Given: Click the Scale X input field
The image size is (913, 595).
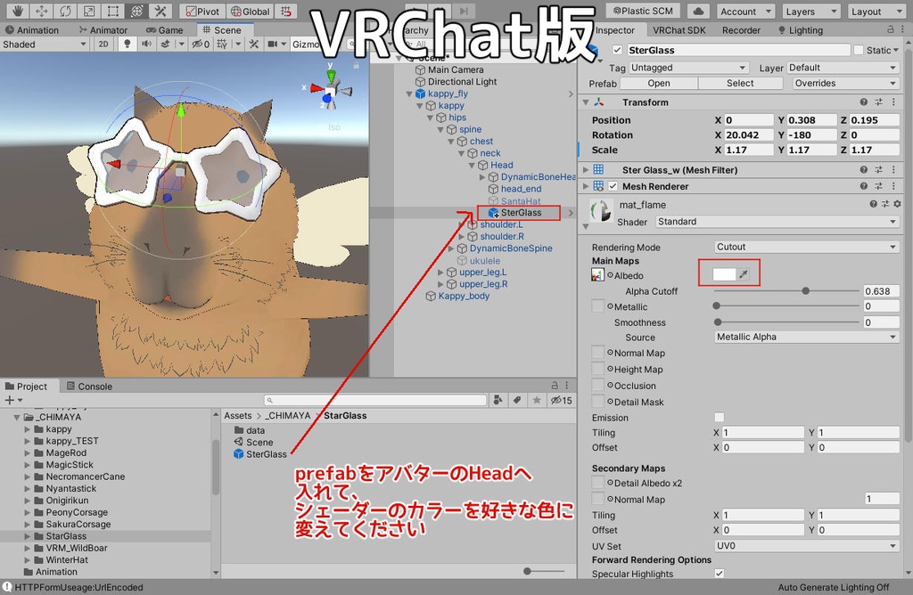Looking at the screenshot, I should (x=749, y=150).
